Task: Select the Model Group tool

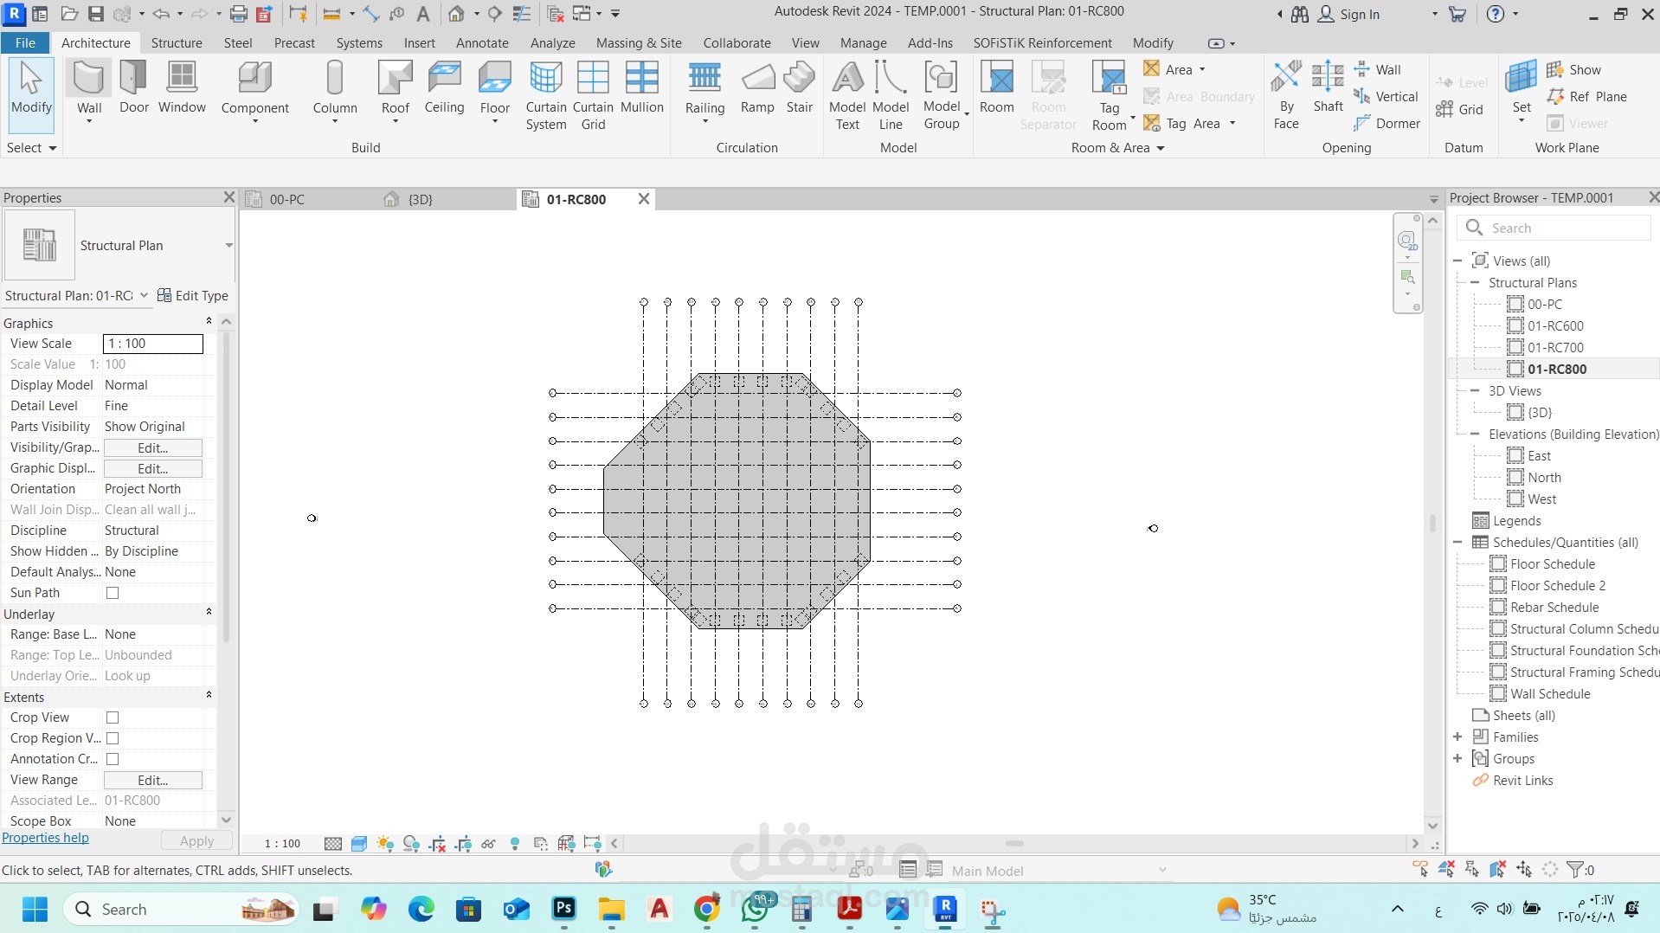Action: 942,95
